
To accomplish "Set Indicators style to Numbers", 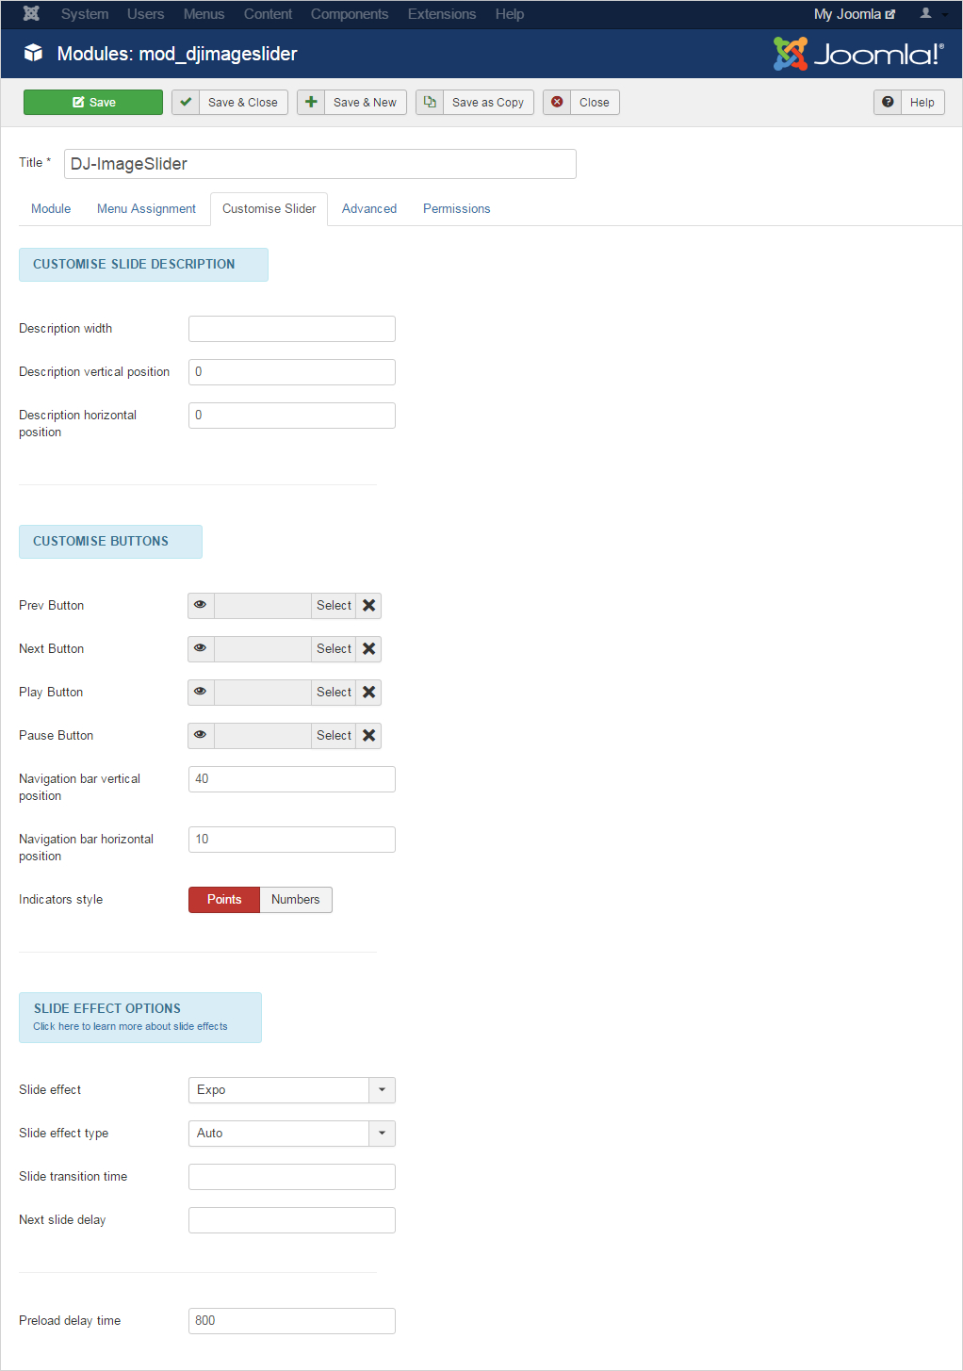I will click(x=295, y=900).
